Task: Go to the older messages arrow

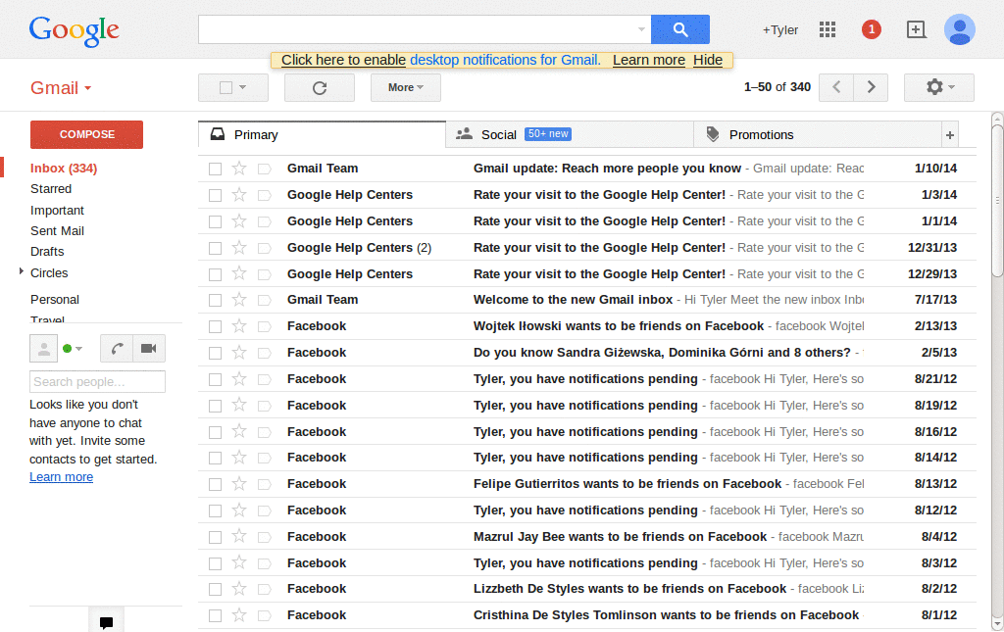Action: [871, 87]
